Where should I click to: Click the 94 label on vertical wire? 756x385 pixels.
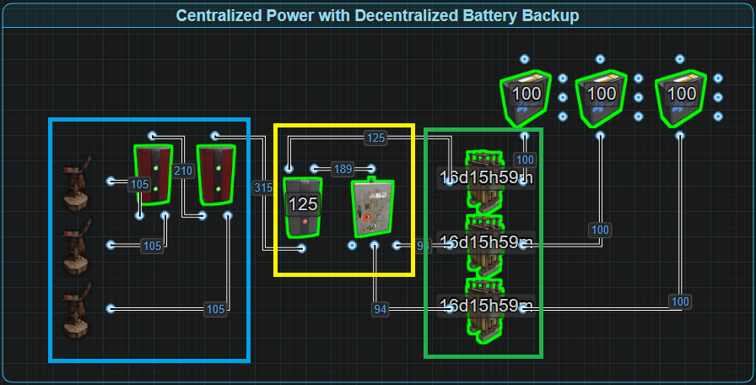tap(381, 310)
